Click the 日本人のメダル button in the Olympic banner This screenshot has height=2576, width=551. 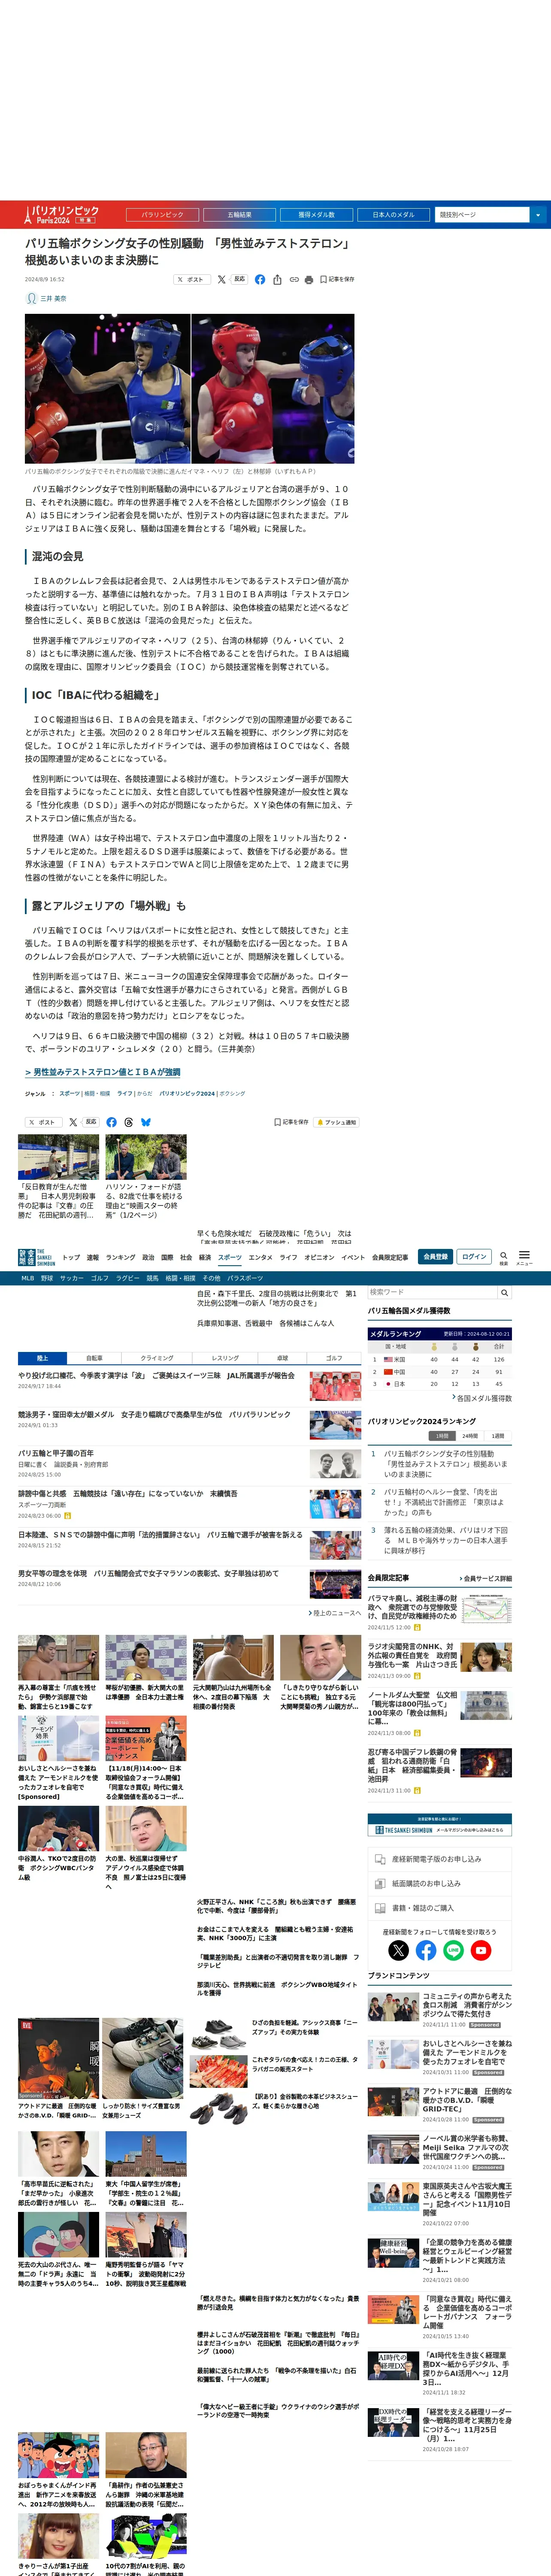pyautogui.click(x=393, y=215)
